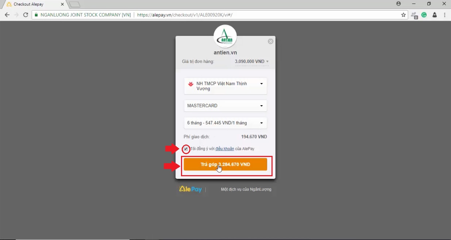Open the MASTERCARD card type dropdown
Screen dimensions: 451x240
point(225,106)
